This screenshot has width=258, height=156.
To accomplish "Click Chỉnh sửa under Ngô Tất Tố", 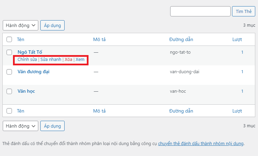I will pyautogui.click(x=27, y=60).
